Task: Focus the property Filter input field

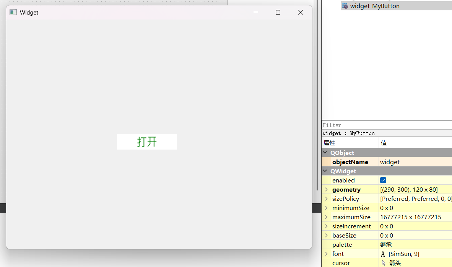Action: tap(387, 125)
